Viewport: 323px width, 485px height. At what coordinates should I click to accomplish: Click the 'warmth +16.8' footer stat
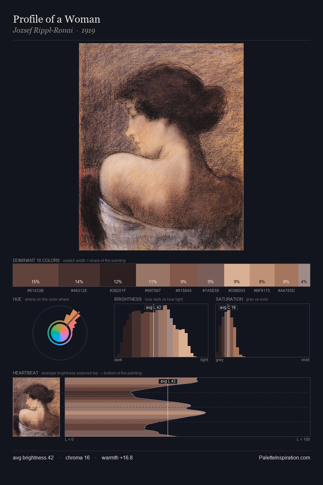117,458
